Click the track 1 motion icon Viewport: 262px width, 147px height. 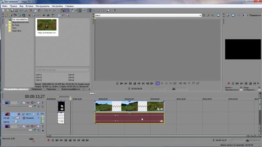(24, 102)
